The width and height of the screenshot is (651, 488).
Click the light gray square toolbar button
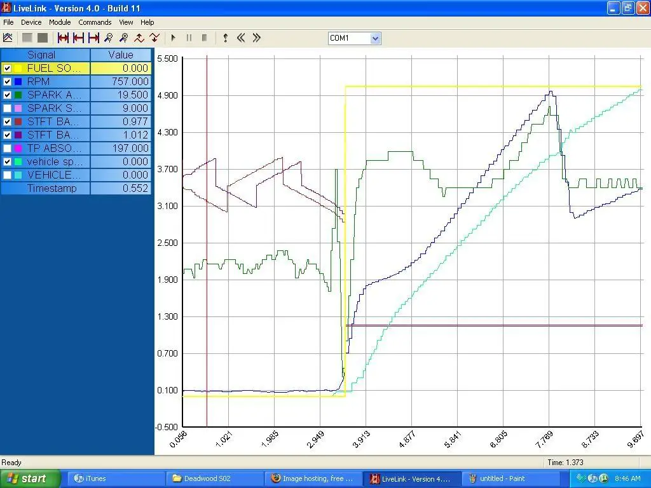tap(27, 38)
